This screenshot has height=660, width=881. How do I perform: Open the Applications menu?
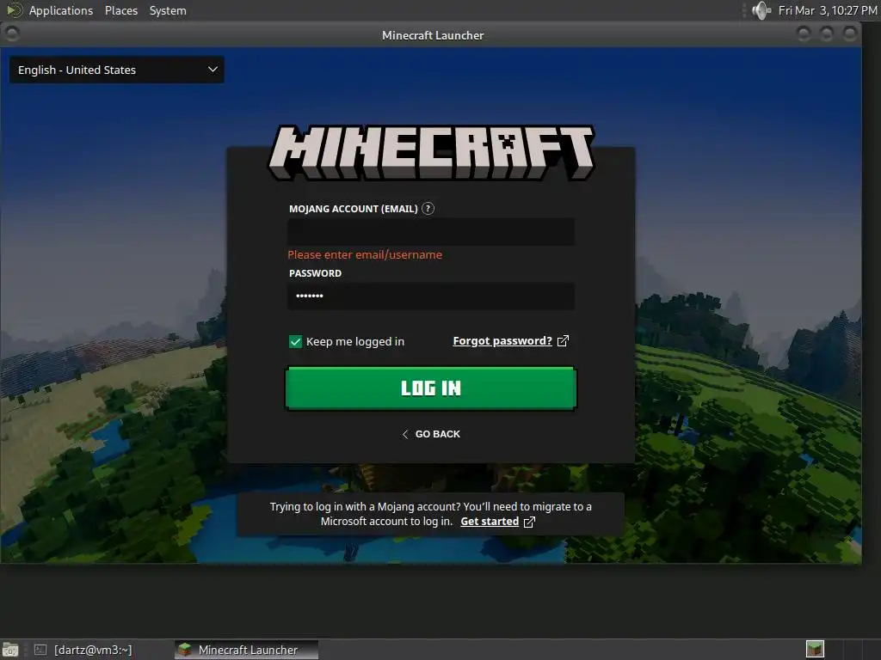pyautogui.click(x=61, y=10)
